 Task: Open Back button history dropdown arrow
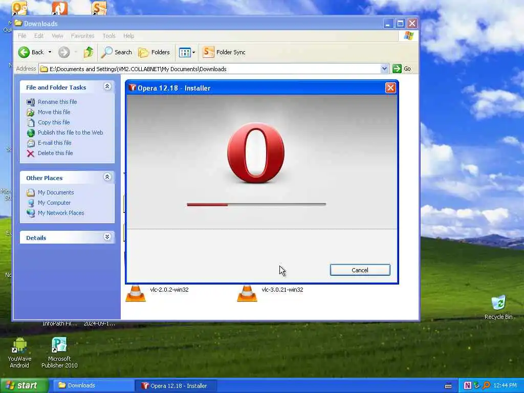pyautogui.click(x=50, y=52)
